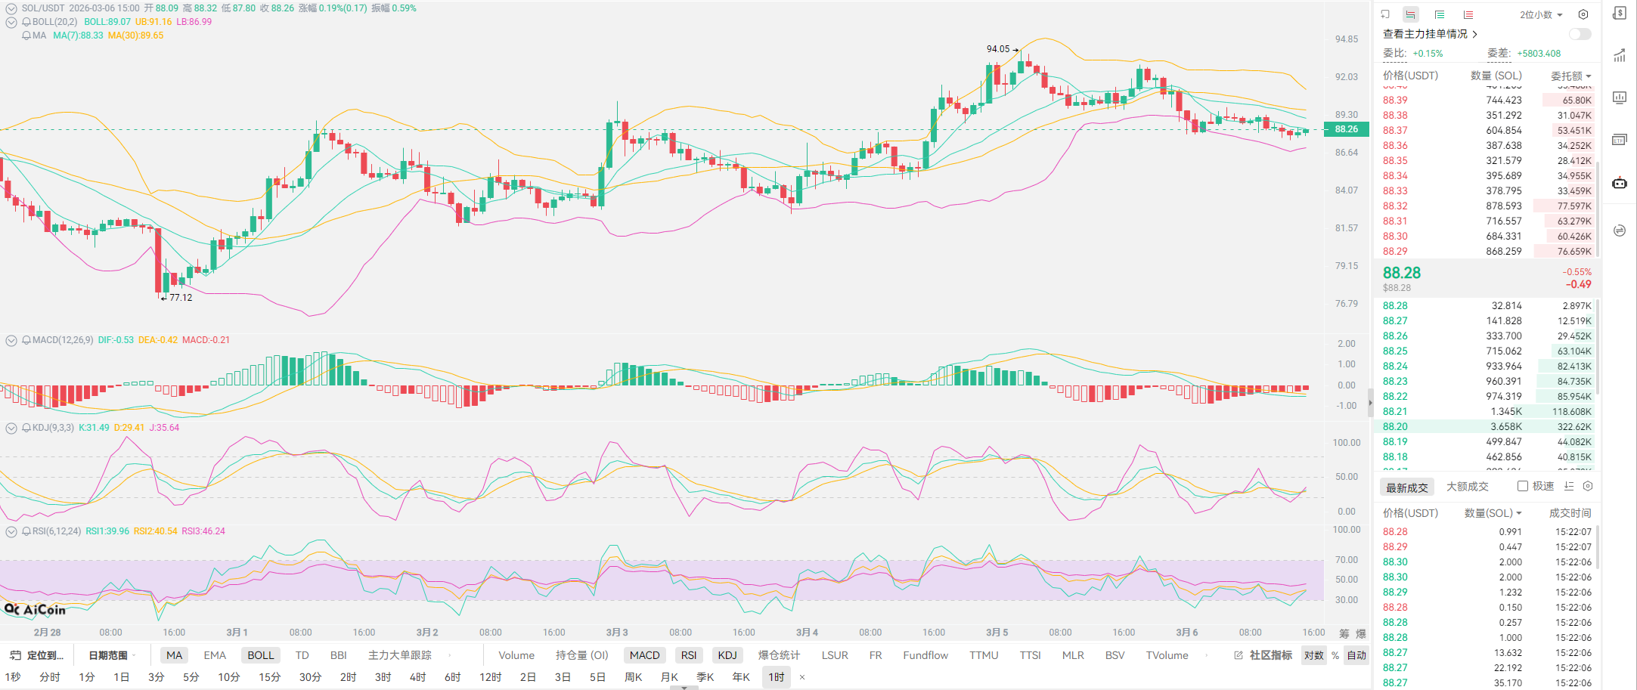
Task: Enable the 极速 checkbox
Action: tap(1523, 487)
